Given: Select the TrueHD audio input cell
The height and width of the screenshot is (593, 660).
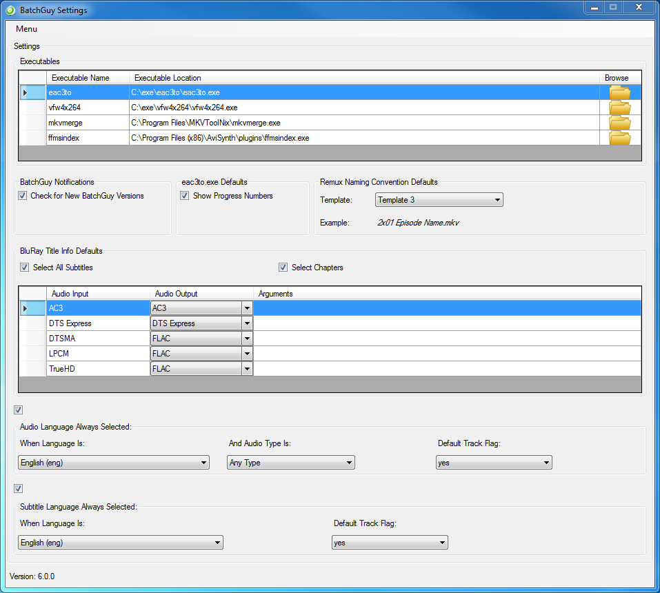Looking at the screenshot, I should [98, 369].
